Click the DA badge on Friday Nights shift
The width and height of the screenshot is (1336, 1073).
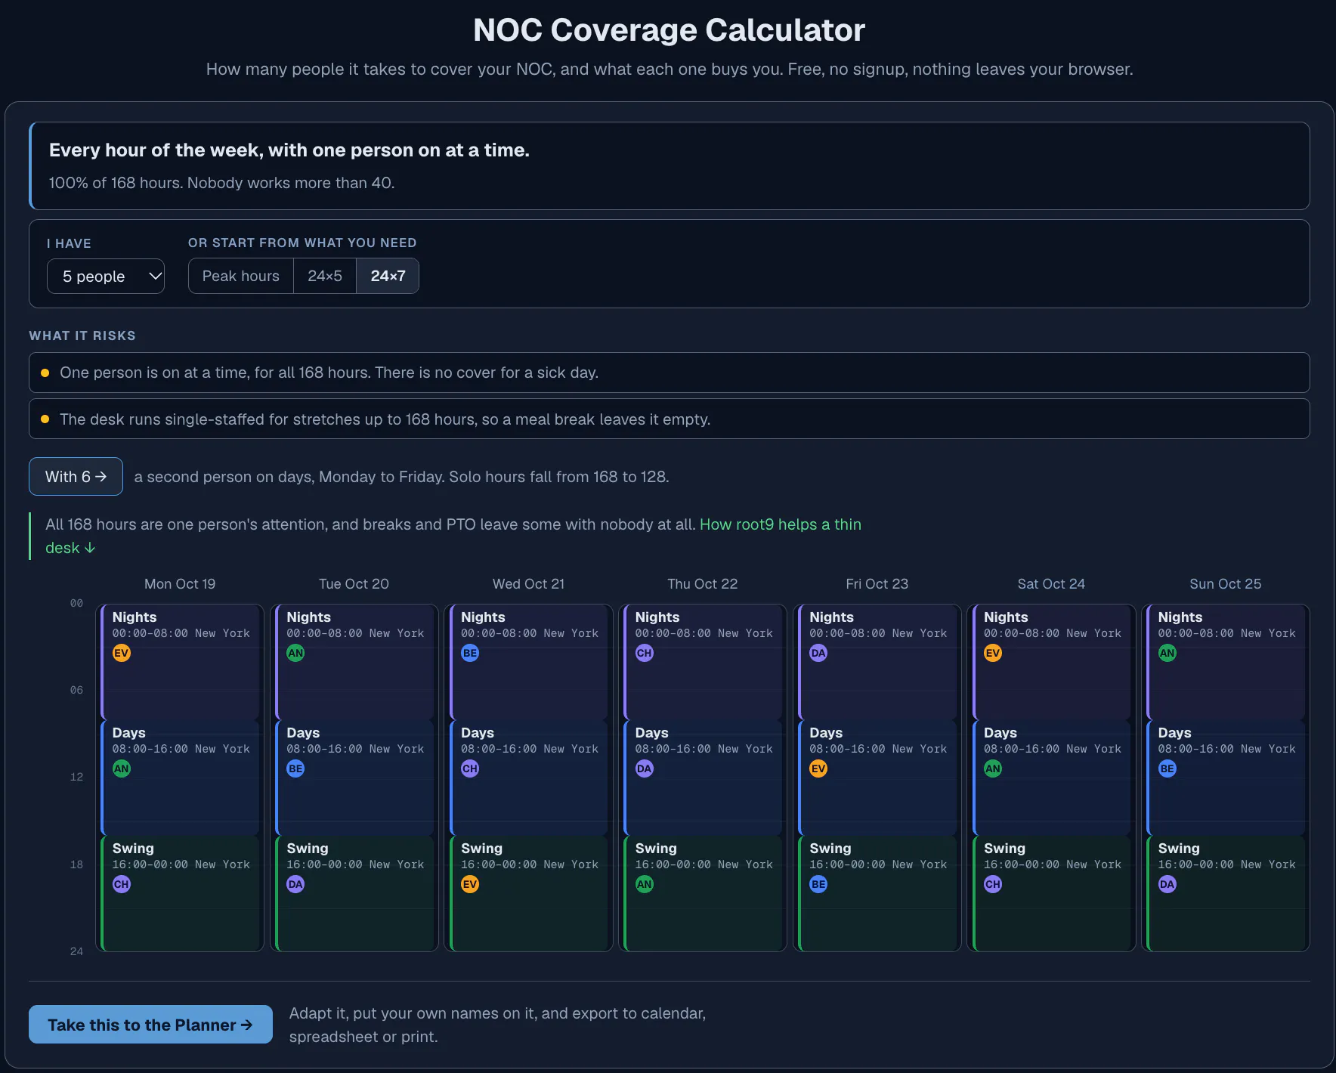[818, 653]
